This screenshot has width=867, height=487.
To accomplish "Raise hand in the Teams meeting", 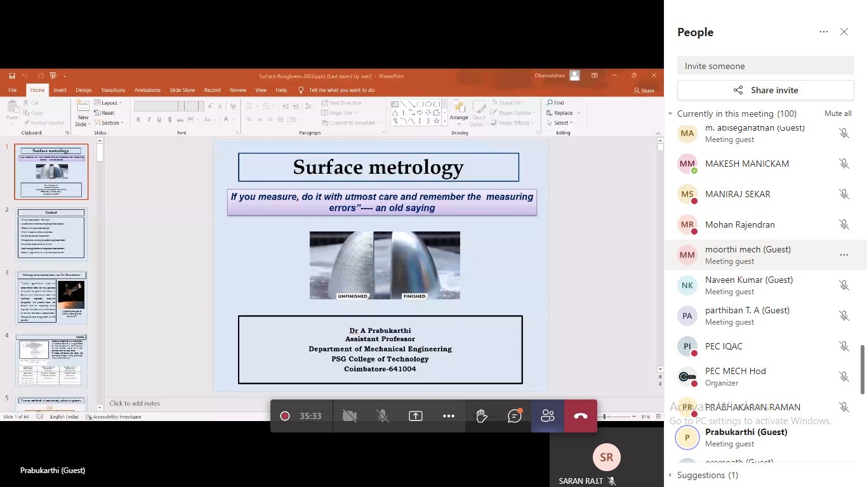I will click(x=481, y=416).
